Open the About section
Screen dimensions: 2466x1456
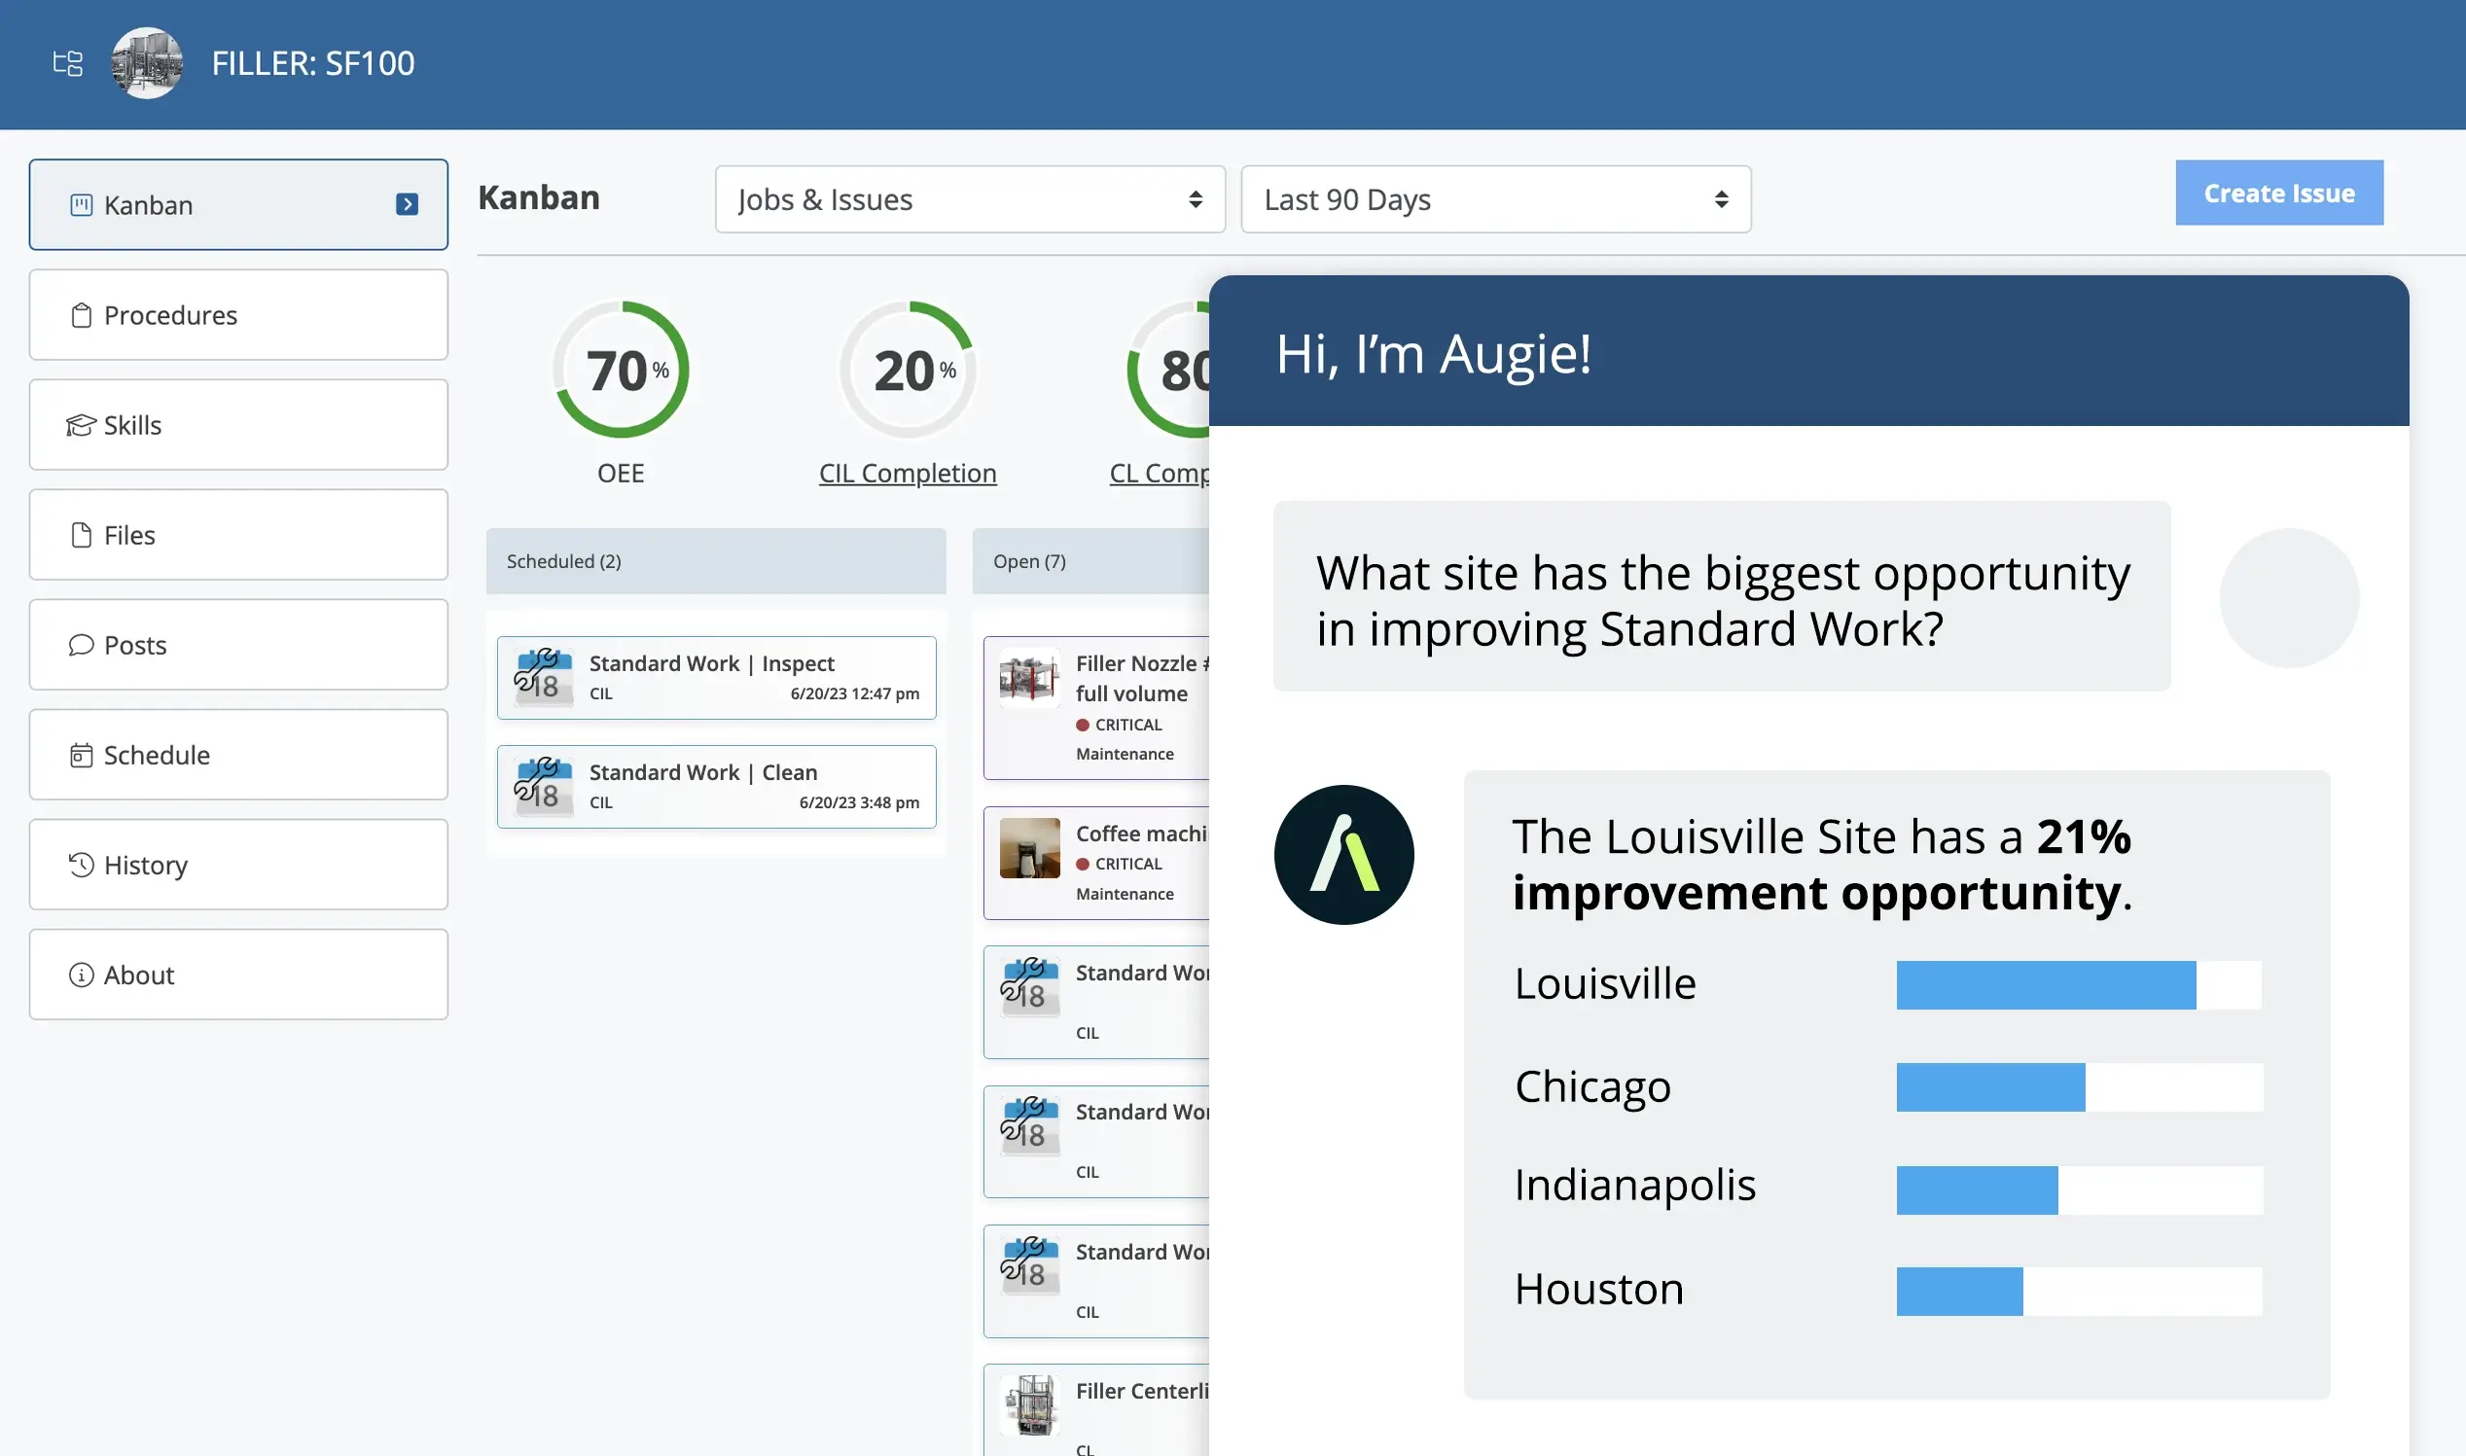237,973
